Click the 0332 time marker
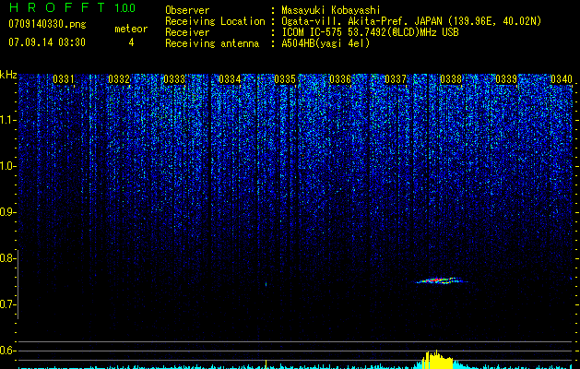 (x=119, y=79)
